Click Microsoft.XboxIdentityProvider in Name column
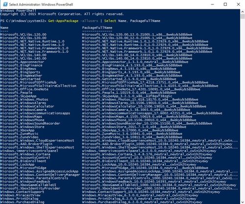245x204 pixels. 30,189
